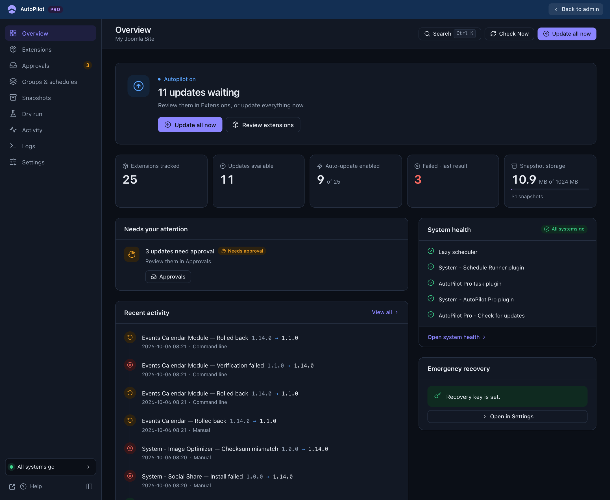
Task: Click the error icon on Social Share Install failed
Action: (130, 476)
